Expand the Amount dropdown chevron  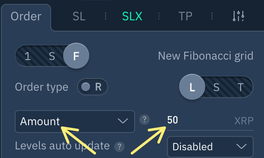tap(123, 121)
